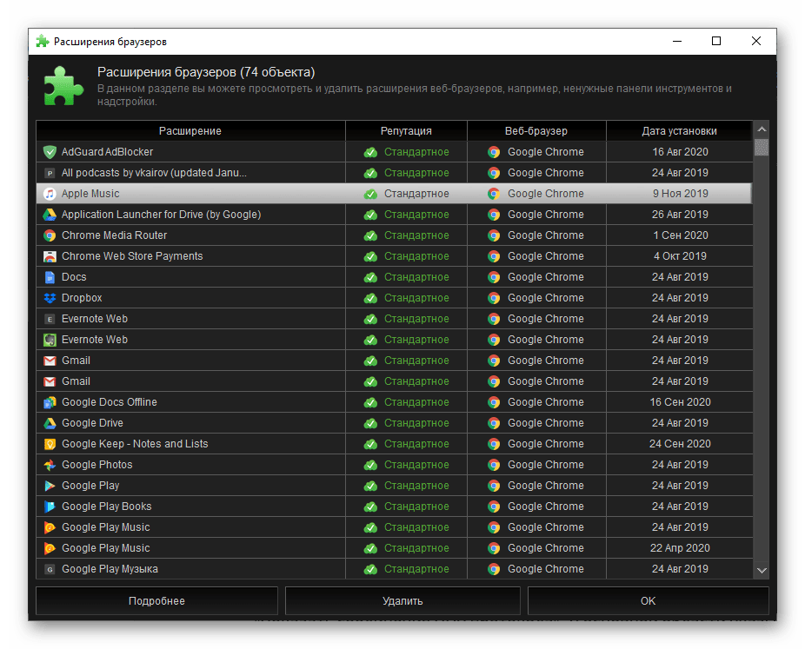
Task: Click the date 1 Сен 2020
Action: [680, 235]
